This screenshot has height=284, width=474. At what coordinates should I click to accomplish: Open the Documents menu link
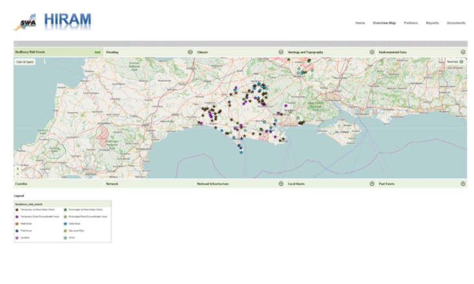click(x=456, y=23)
